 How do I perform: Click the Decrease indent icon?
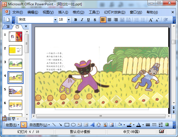166,20
